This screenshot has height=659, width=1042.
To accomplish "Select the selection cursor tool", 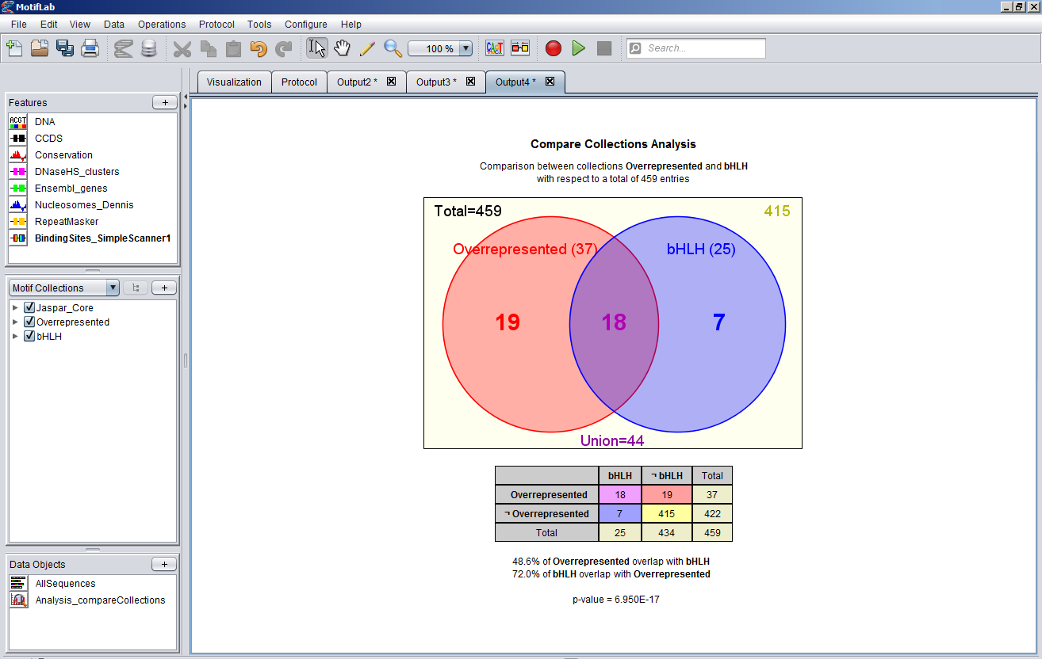I will [x=317, y=48].
